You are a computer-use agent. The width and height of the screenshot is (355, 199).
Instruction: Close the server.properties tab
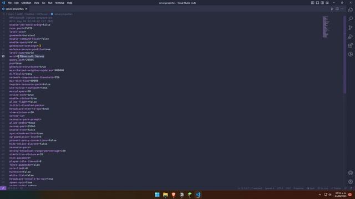[26, 9]
